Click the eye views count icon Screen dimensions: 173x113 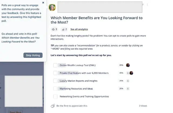click(53, 29)
